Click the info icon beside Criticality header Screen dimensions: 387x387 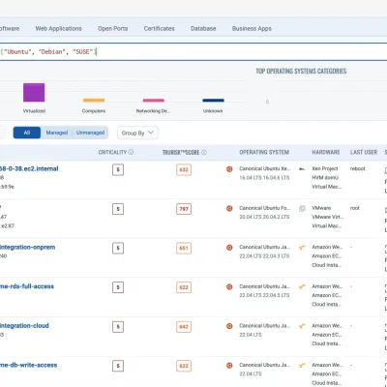(x=131, y=152)
